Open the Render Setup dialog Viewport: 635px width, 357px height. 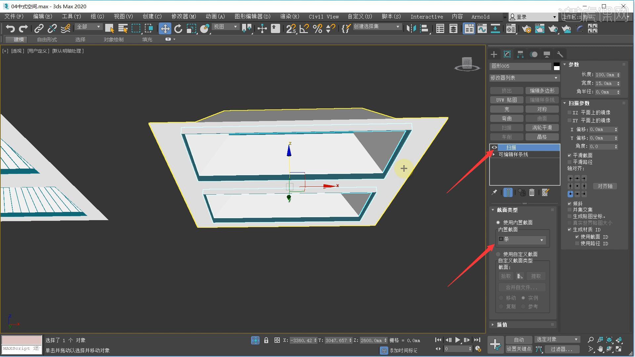[527, 29]
